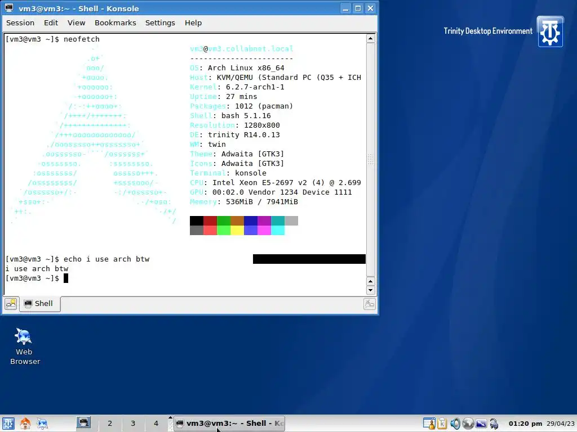Open the Web Browser desktop icon
The image size is (577, 432).
click(24, 346)
